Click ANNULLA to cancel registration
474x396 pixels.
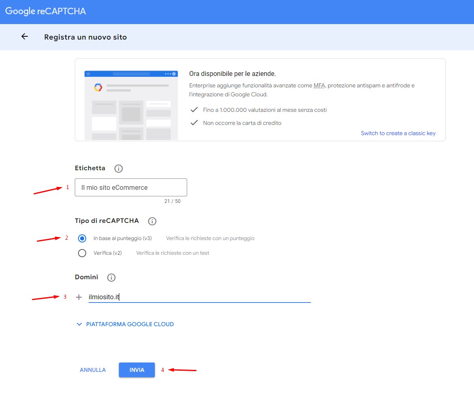92,370
